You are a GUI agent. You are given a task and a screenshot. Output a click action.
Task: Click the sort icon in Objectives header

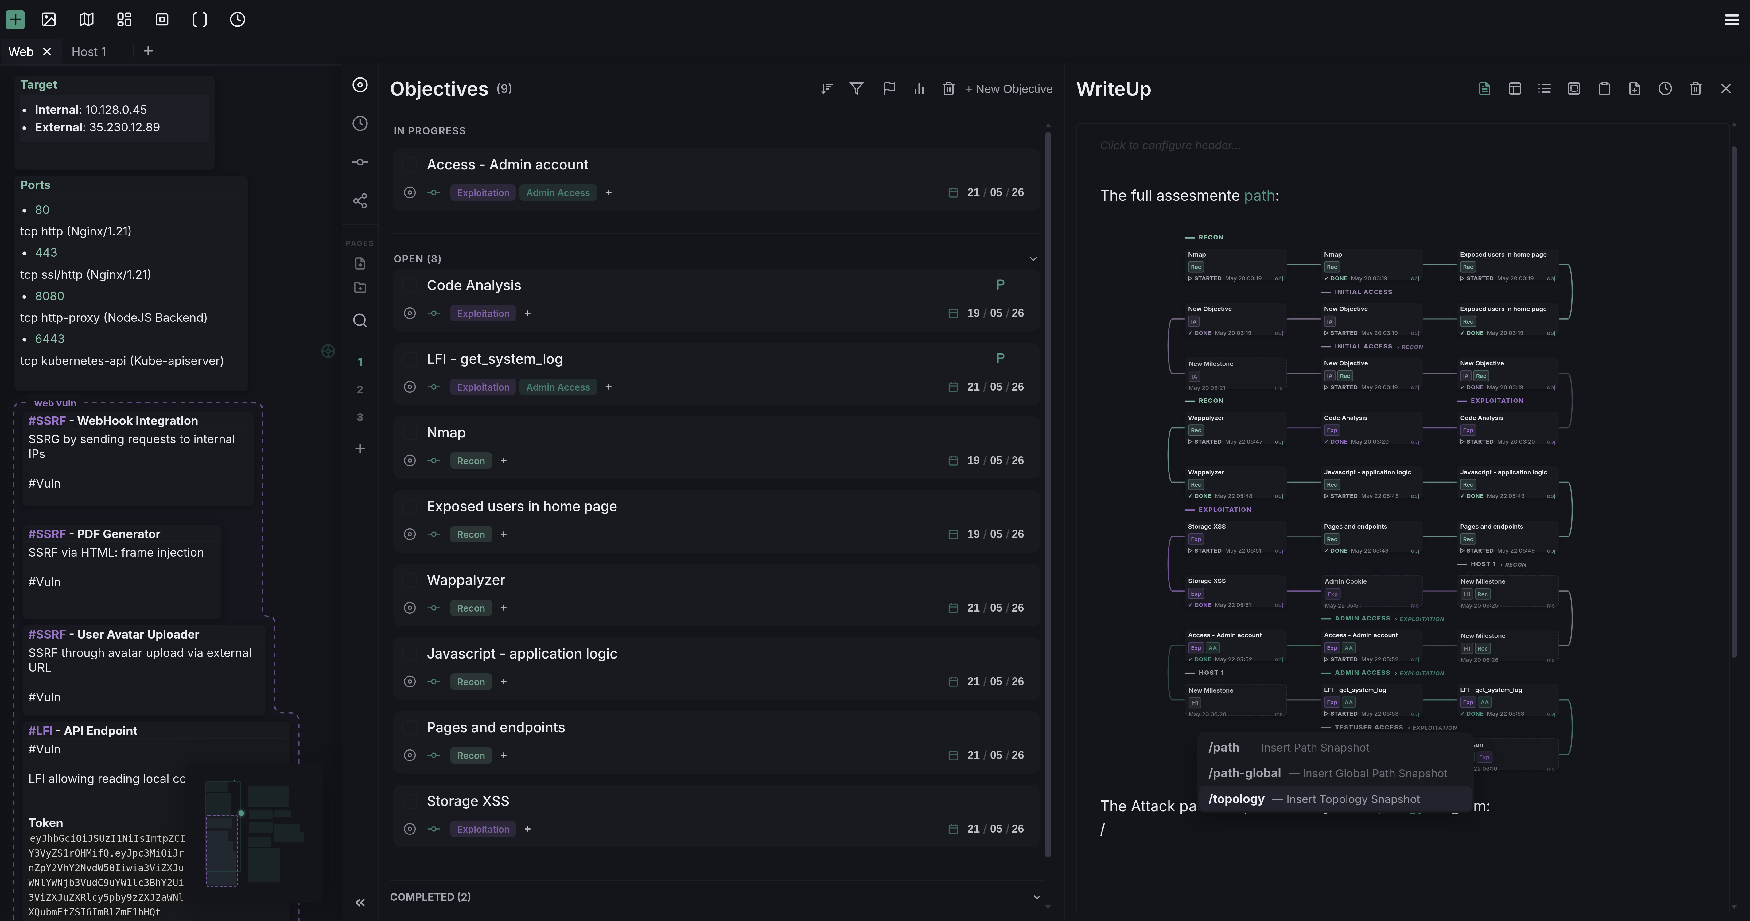coord(826,88)
